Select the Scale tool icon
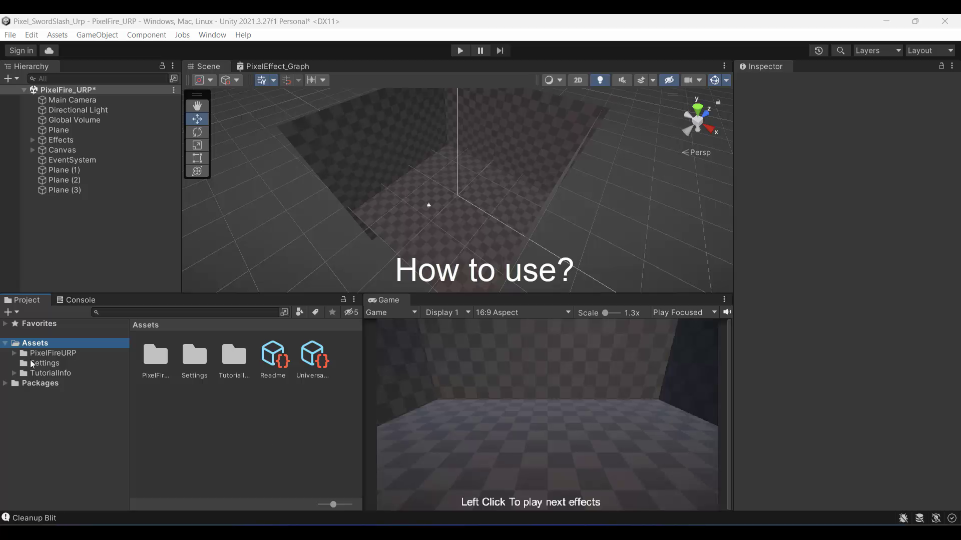961x540 pixels. tap(197, 145)
